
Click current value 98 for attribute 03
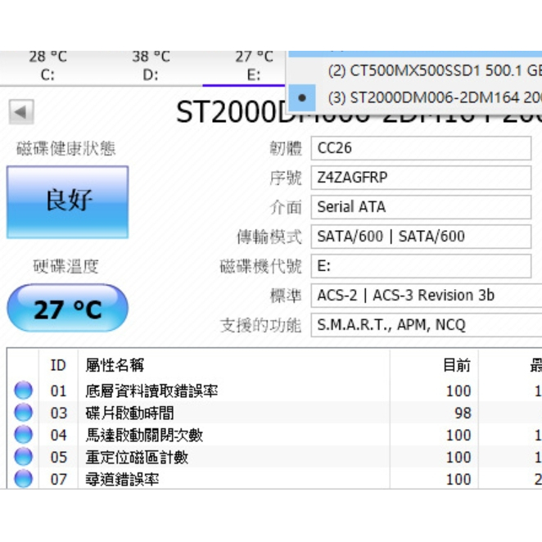(463, 413)
